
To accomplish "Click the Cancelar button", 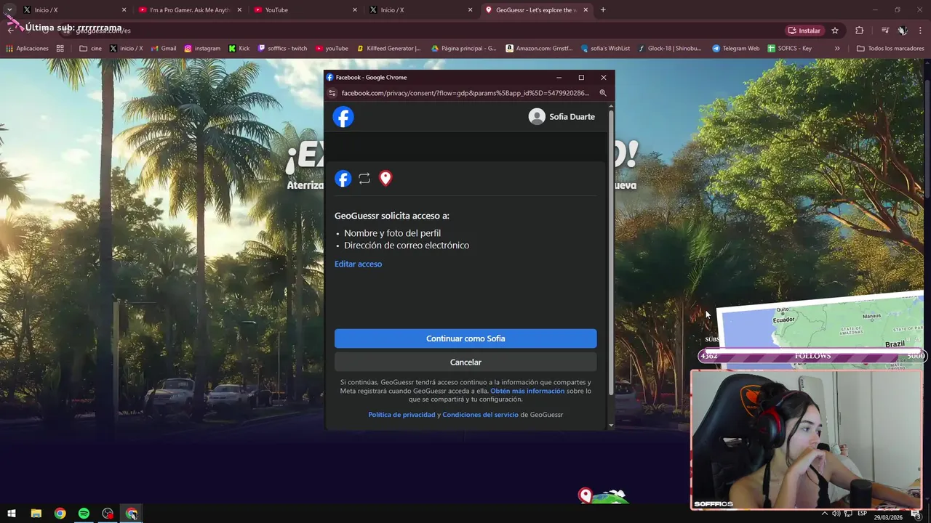I will [465, 362].
